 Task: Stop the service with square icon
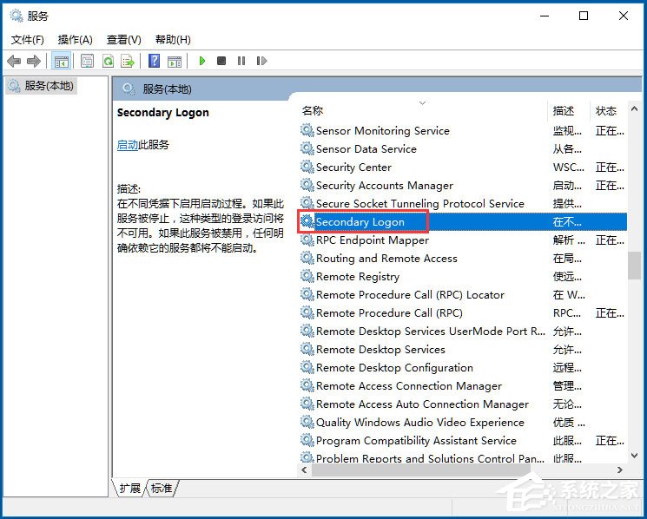221,61
